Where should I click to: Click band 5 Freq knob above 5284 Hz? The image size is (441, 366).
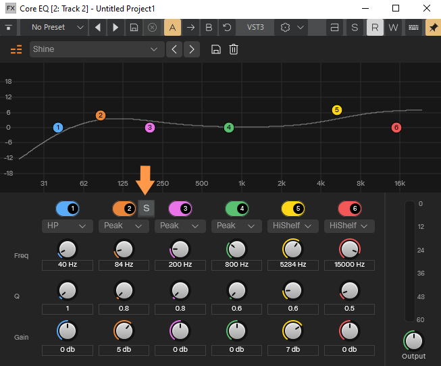293,249
